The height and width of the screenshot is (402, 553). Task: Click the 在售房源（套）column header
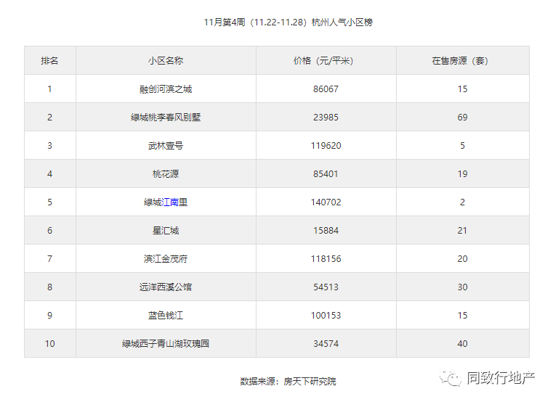tap(462, 61)
